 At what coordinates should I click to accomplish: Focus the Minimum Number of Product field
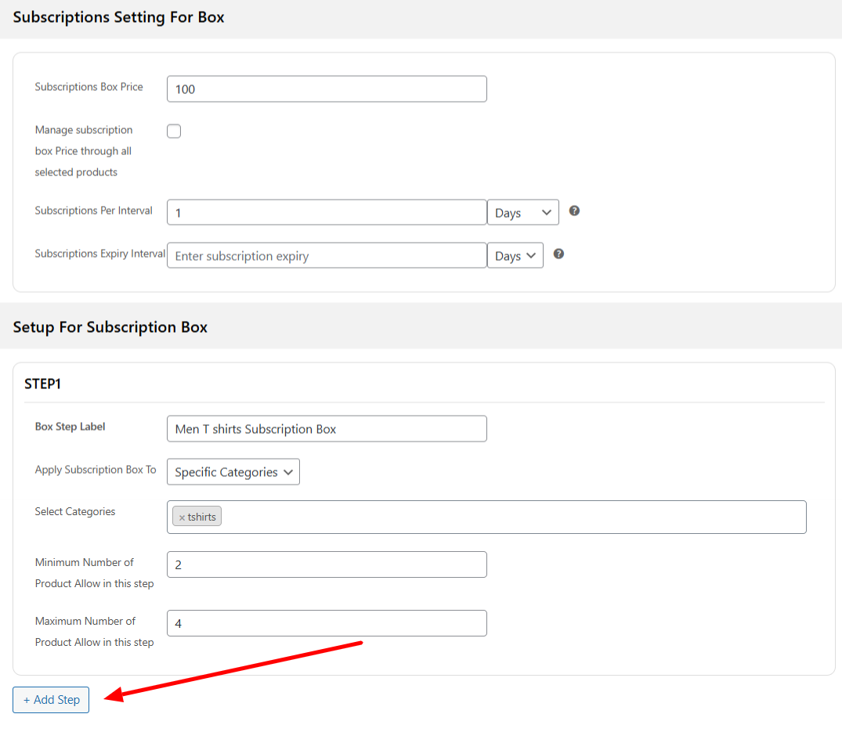[327, 564]
